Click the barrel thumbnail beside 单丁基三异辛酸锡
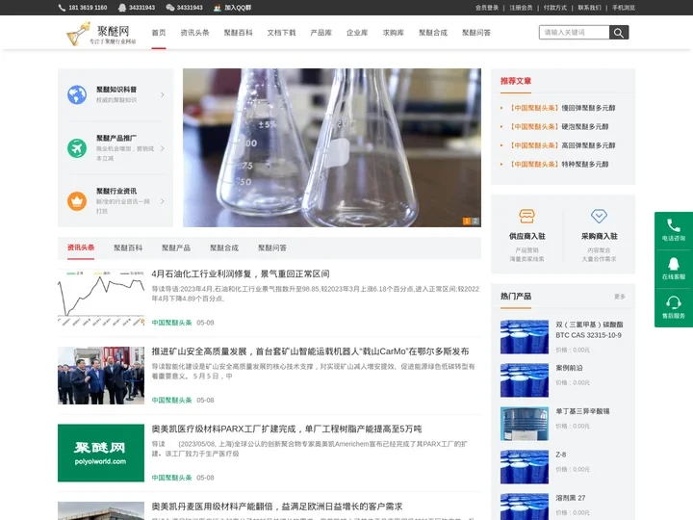This screenshot has width=693, height=520. pyautogui.click(x=525, y=424)
